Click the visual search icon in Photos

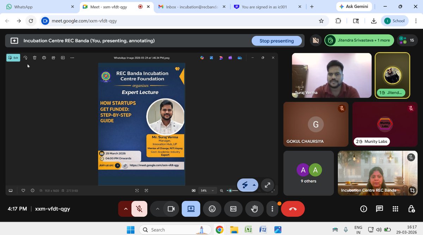(x=137, y=190)
